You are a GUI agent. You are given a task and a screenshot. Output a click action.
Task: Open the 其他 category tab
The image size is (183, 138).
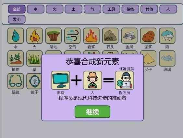pos(149,9)
